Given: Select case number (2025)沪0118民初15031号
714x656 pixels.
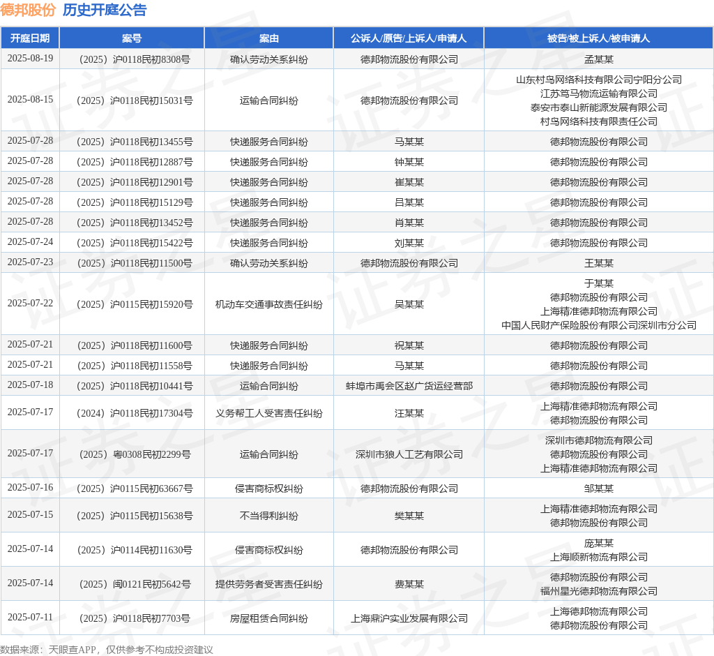Looking at the screenshot, I should click(x=135, y=100).
